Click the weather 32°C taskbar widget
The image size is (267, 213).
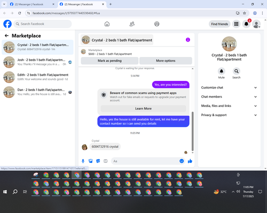[221, 192]
